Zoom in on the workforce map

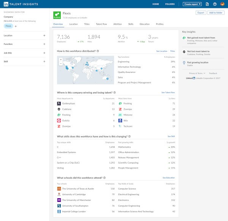pos(61,60)
